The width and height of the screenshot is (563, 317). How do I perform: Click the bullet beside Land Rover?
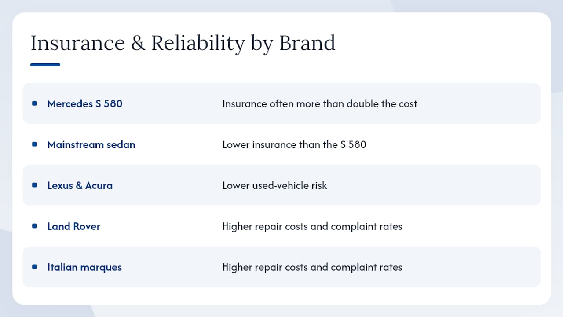click(35, 226)
